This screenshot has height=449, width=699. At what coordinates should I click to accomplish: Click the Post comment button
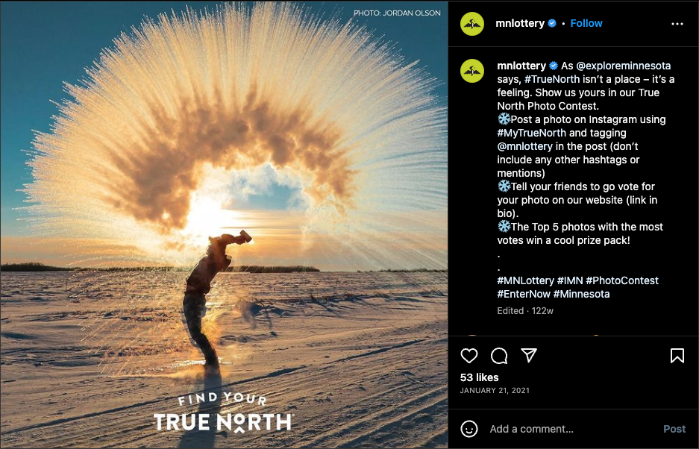pyautogui.click(x=674, y=429)
